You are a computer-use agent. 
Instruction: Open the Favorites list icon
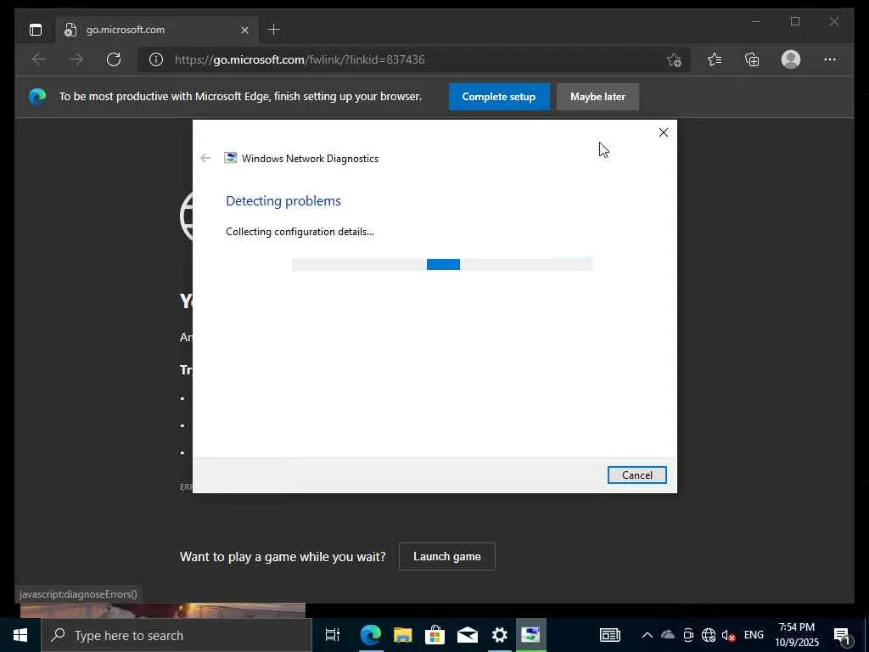coord(715,59)
